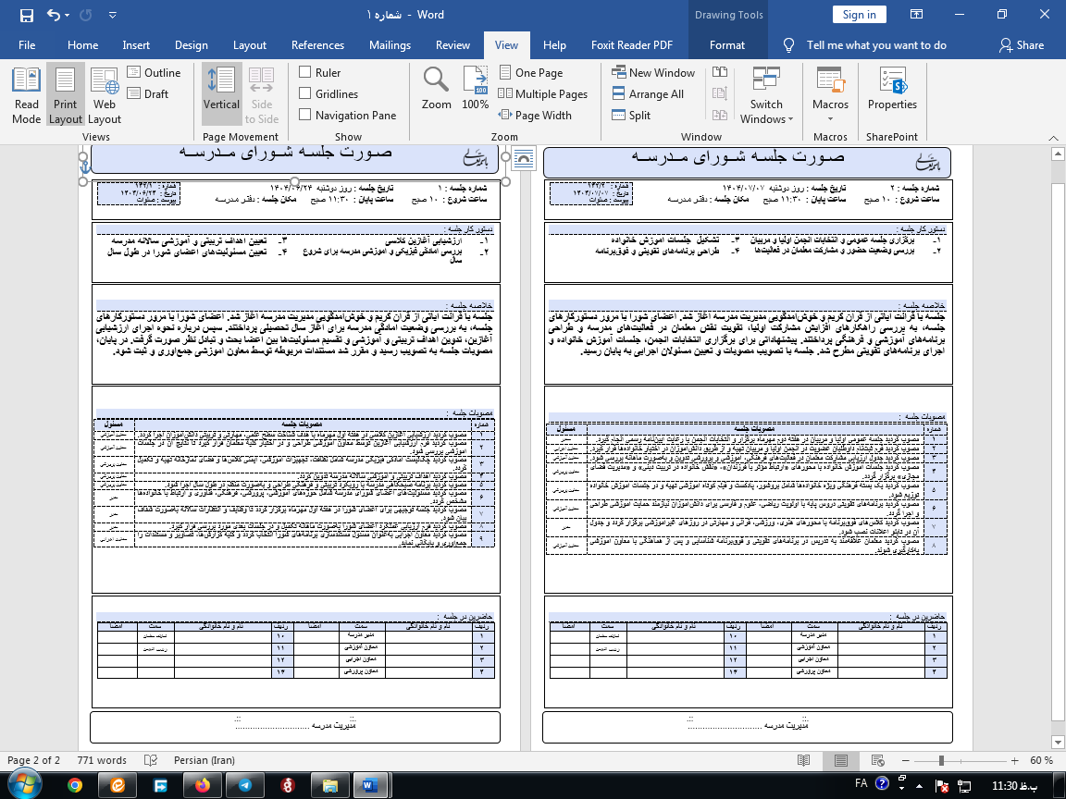Click the Save icon in title bar

26,16
